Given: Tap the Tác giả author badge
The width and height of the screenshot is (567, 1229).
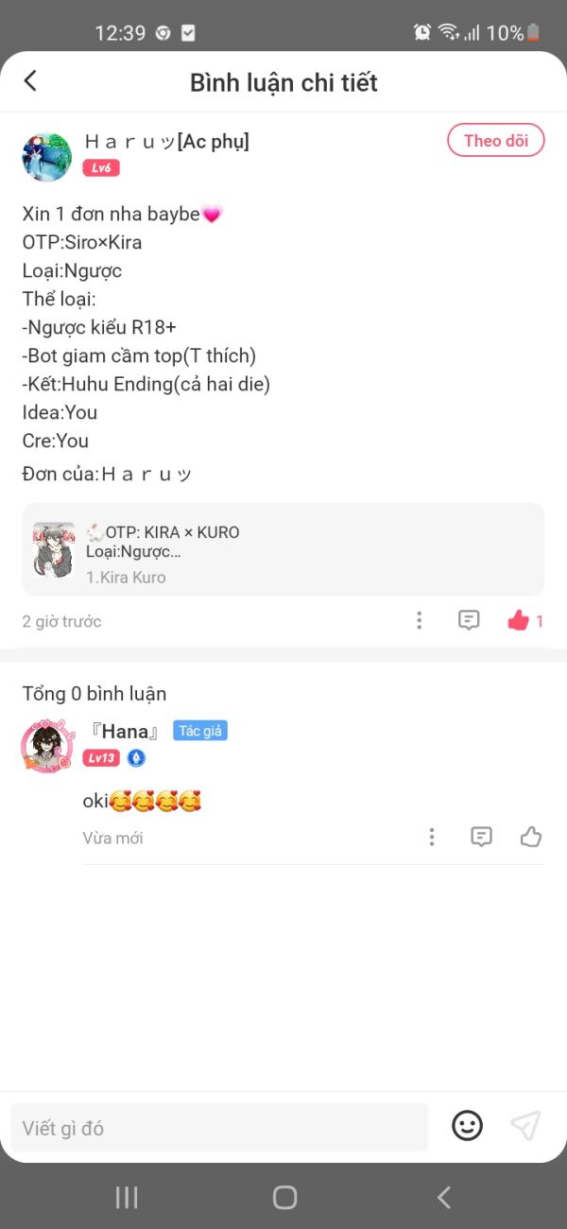Looking at the screenshot, I should 200,731.
